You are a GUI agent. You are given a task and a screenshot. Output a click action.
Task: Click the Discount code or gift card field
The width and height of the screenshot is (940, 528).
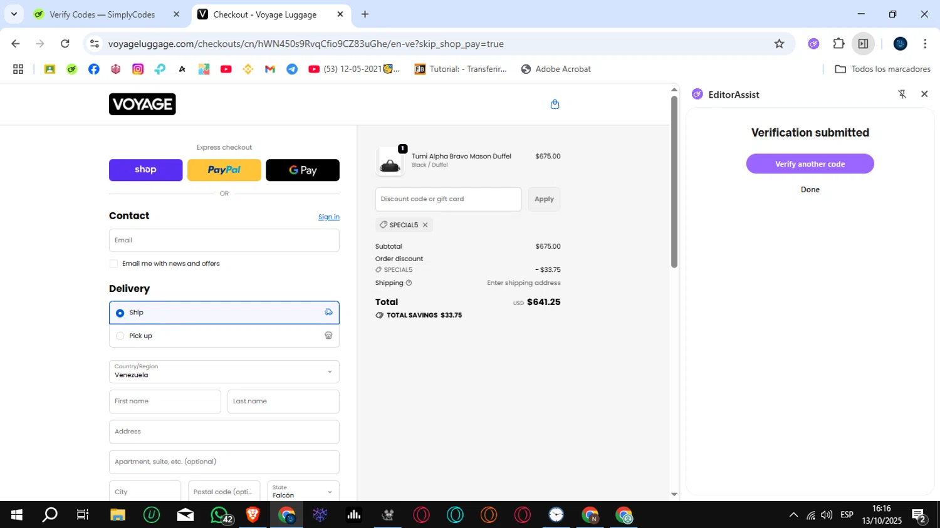pos(448,199)
